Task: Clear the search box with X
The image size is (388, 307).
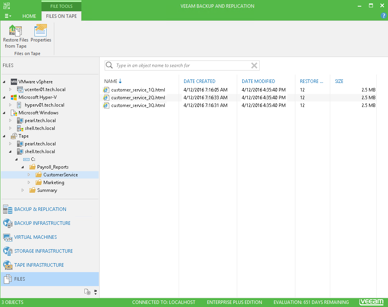Action: click(254, 66)
